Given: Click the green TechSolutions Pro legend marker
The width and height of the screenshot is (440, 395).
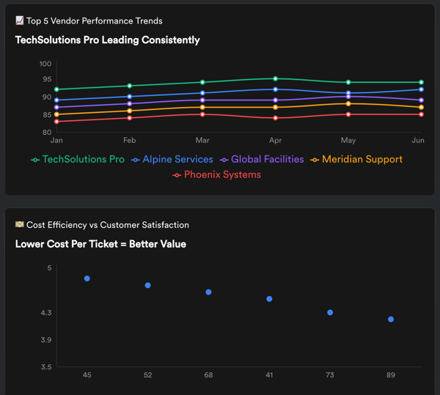Looking at the screenshot, I should tap(34, 160).
